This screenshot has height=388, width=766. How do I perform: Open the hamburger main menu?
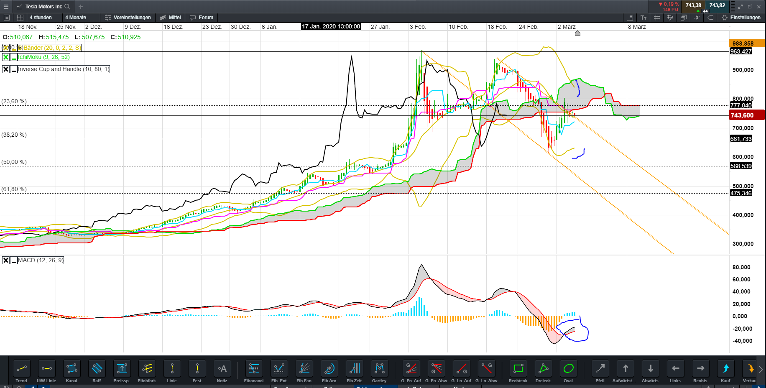(6, 6)
